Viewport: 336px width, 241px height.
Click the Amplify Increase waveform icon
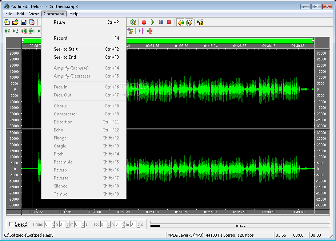click(x=7, y=31)
